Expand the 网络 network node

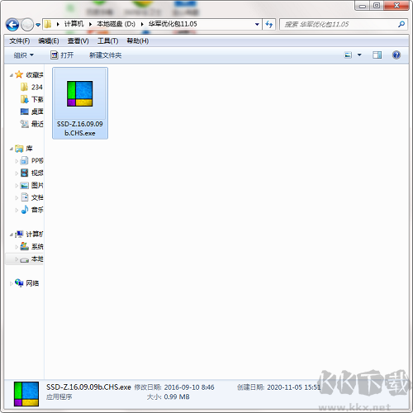(12, 283)
